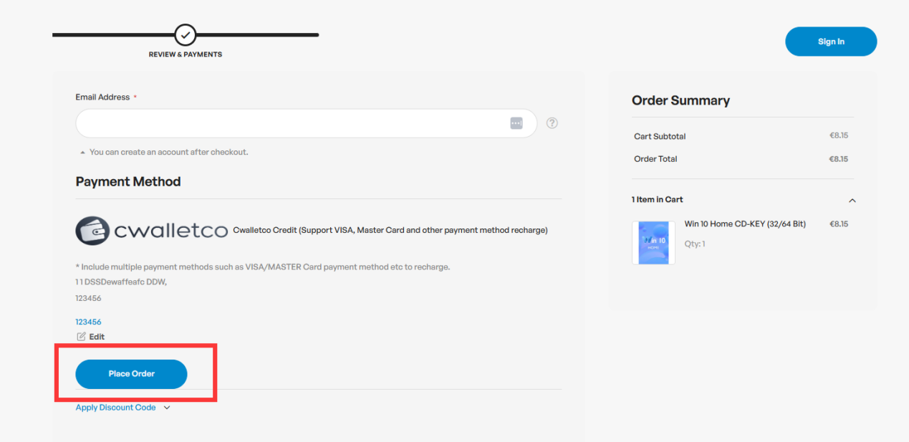909x442 pixels.
Task: Click the Win 10 Home product thumbnail
Action: pyautogui.click(x=653, y=243)
